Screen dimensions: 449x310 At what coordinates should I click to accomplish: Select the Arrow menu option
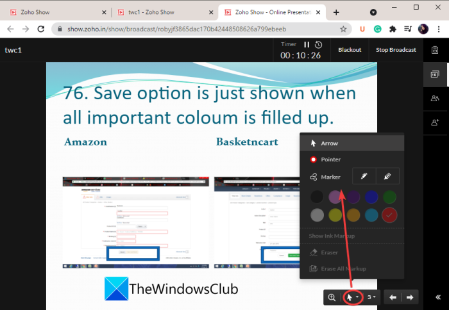[352, 143]
